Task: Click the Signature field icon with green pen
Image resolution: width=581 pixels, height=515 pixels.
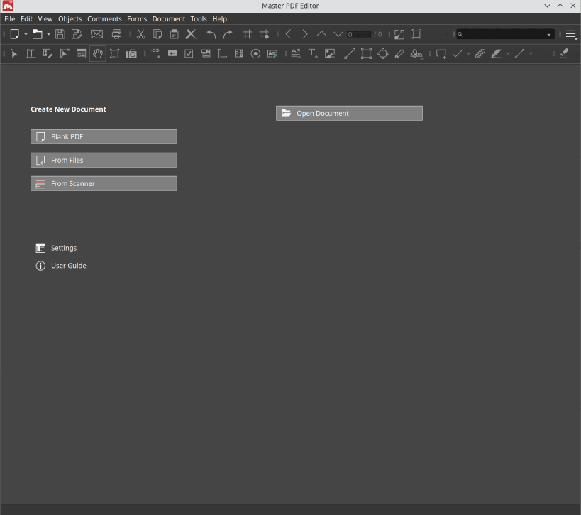Action: tap(272, 54)
